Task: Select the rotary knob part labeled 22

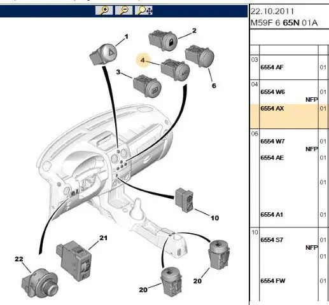Action: pyautogui.click(x=39, y=281)
